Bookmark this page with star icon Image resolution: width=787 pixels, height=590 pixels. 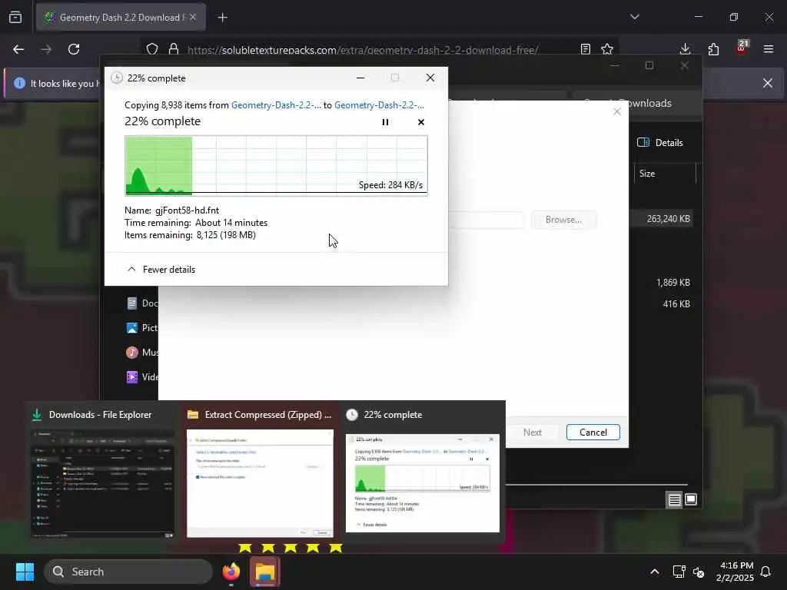607,49
